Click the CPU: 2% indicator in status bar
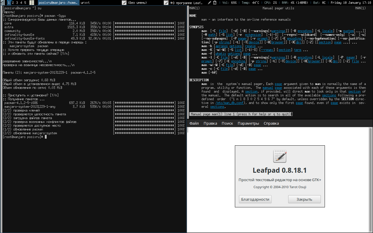 point(270,3)
